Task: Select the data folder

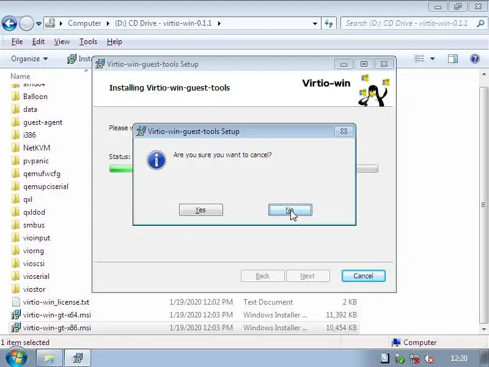Action: click(30, 109)
